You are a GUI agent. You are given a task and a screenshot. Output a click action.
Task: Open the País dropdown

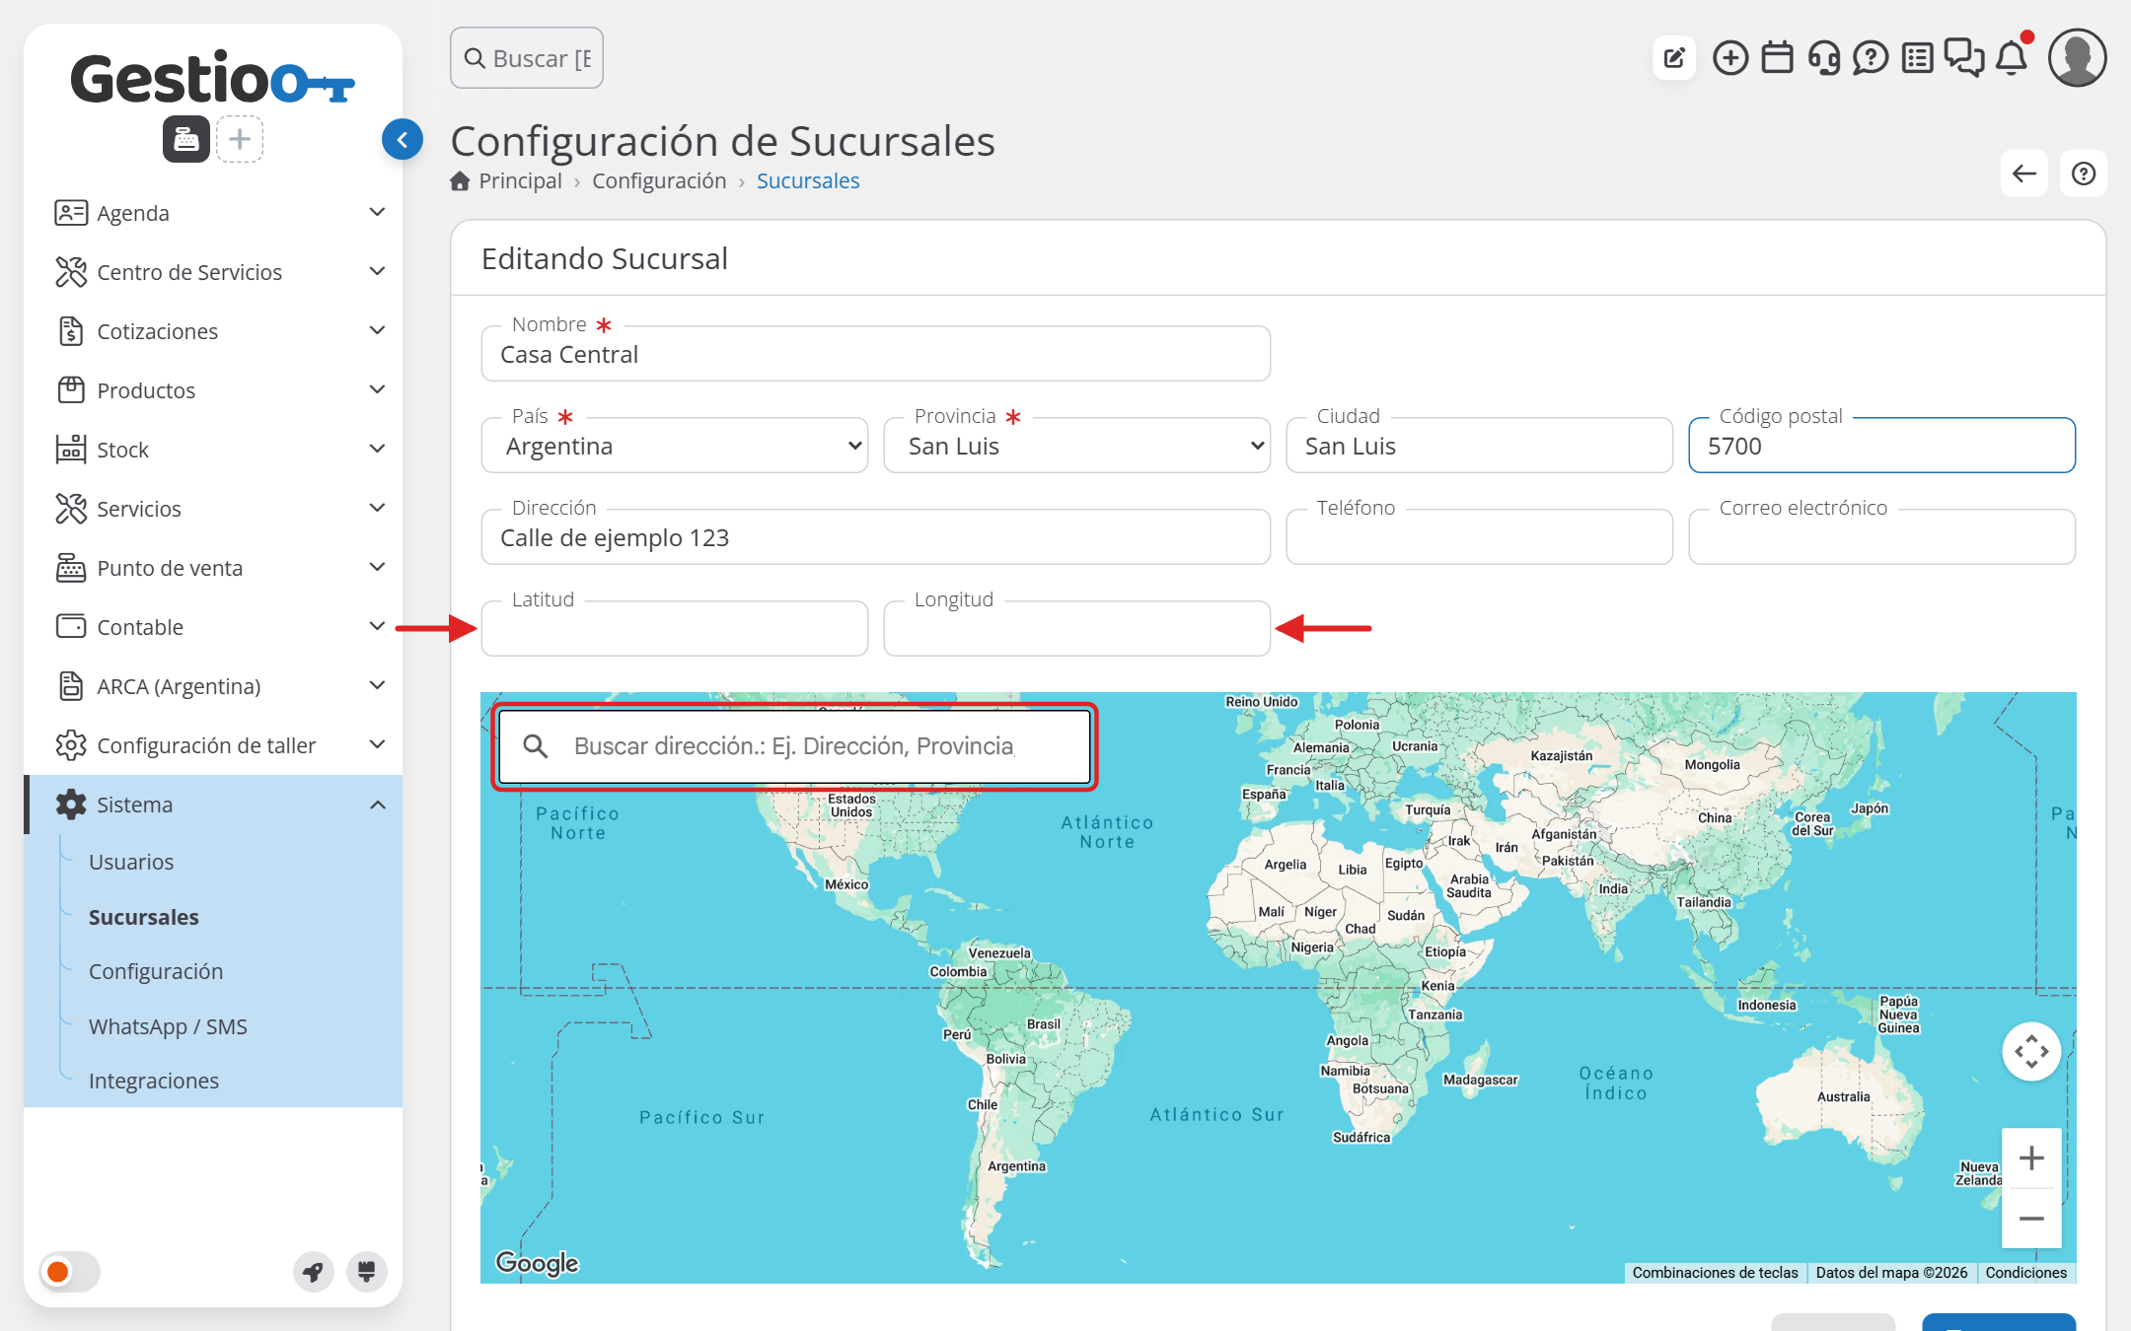click(675, 446)
